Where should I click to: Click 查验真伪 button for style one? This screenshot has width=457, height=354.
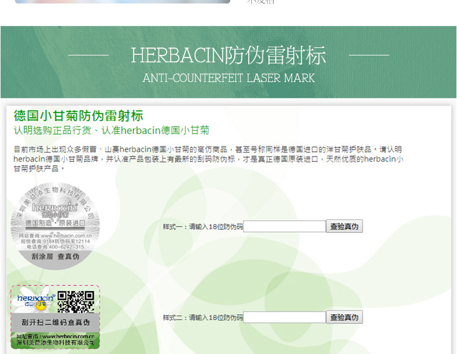pos(344,226)
